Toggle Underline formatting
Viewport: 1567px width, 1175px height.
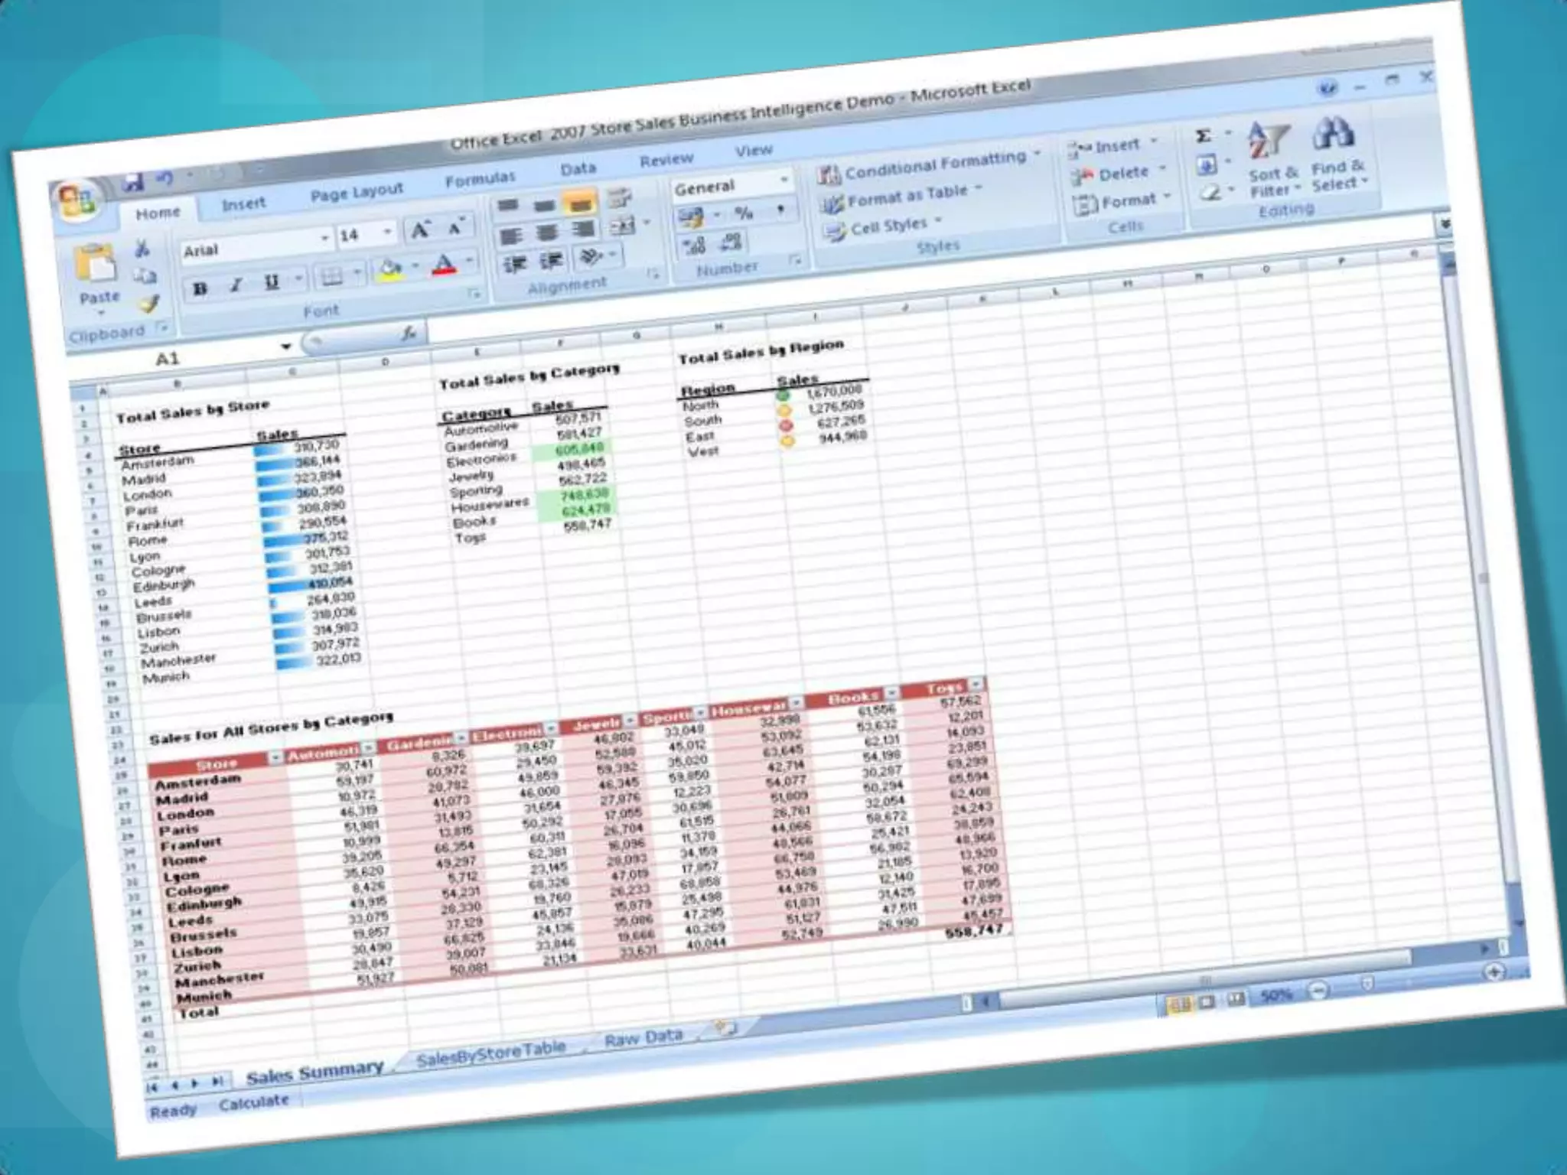(x=271, y=282)
